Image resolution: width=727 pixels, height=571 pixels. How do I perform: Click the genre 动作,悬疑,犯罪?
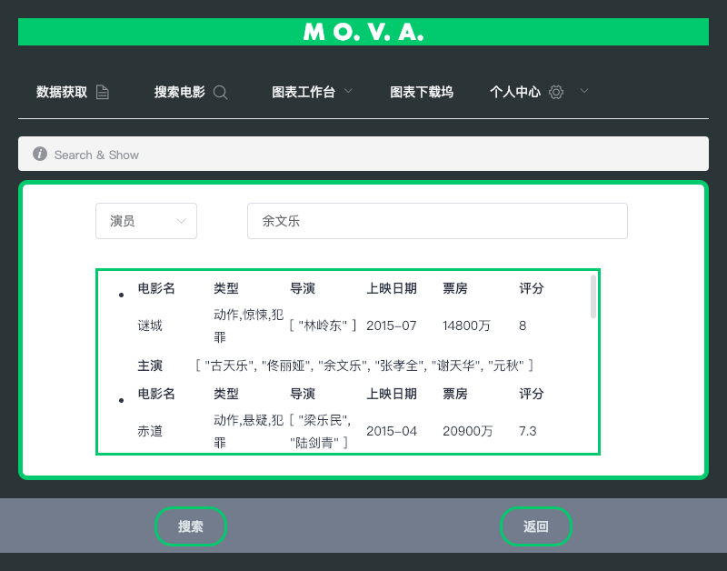click(x=248, y=431)
